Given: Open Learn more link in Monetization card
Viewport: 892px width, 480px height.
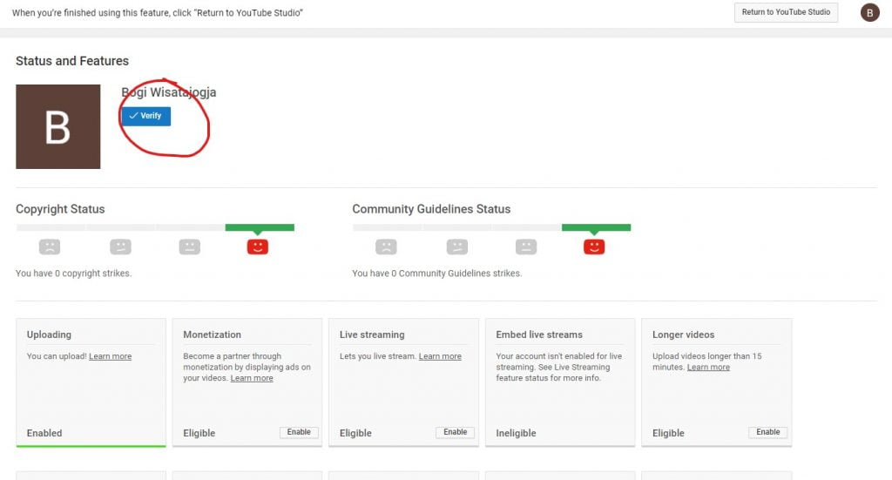Looking at the screenshot, I should tap(252, 378).
